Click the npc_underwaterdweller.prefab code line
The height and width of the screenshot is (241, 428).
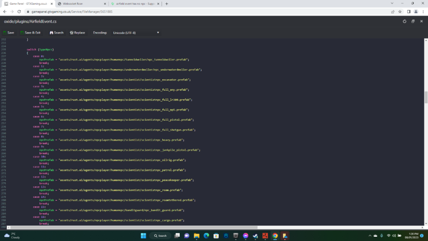click(120, 70)
